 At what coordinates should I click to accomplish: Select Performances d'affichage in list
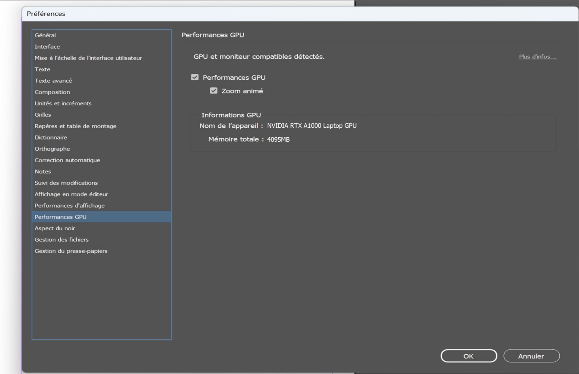(x=70, y=206)
